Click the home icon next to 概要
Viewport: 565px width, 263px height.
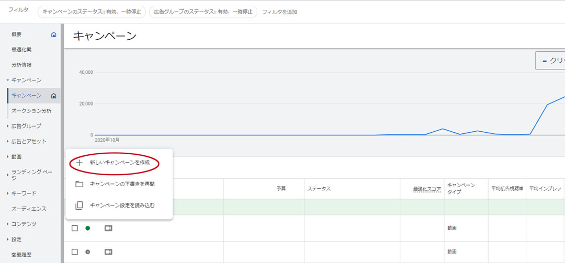tap(53, 35)
